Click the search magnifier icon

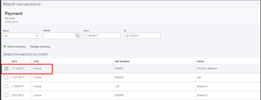[x=77, y=36]
